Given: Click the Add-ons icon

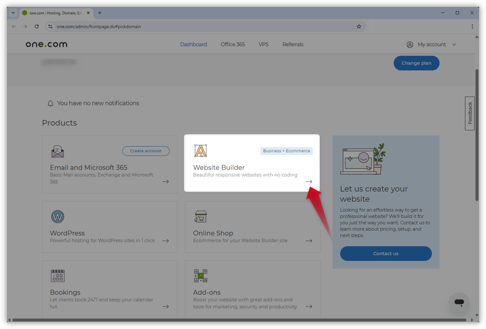Looking at the screenshot, I should [x=200, y=276].
